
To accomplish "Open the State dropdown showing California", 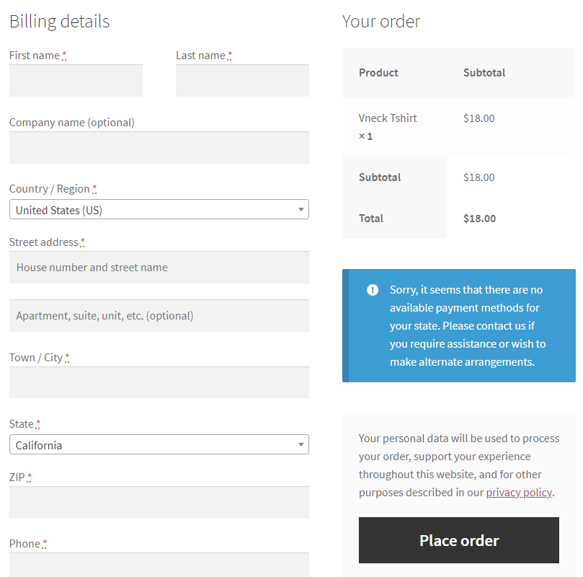I will pos(159,444).
